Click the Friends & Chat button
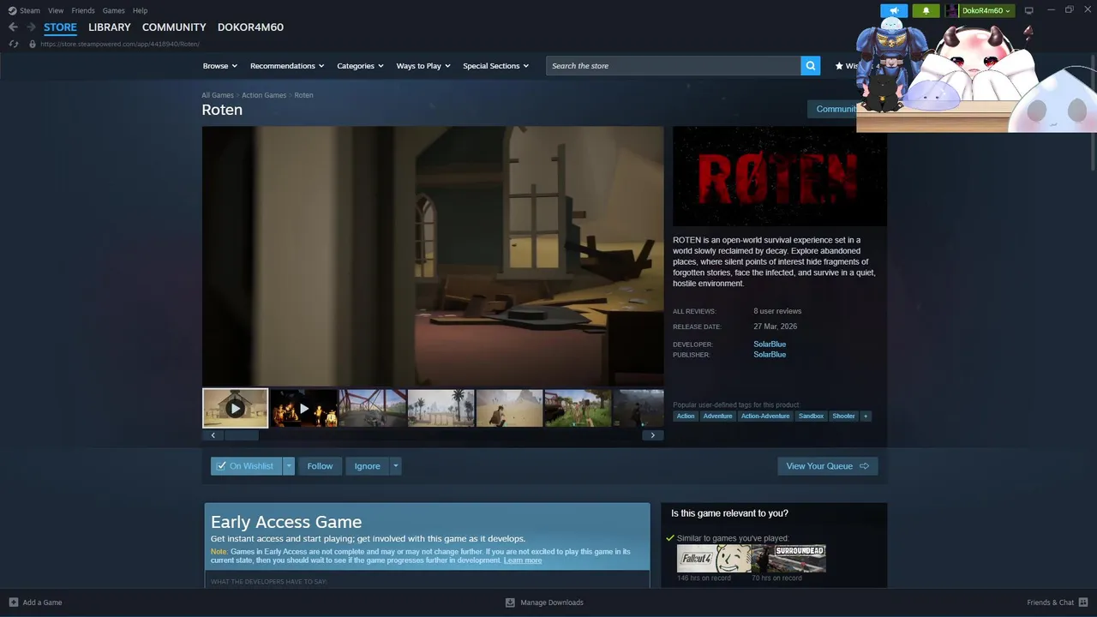Screen dimensions: 1097x617 (x=1058, y=602)
